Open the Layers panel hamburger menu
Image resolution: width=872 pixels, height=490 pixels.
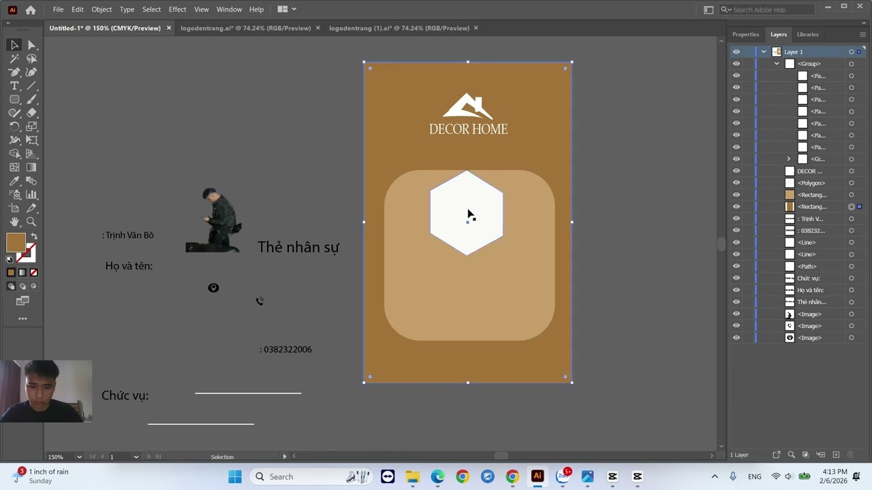tap(862, 34)
